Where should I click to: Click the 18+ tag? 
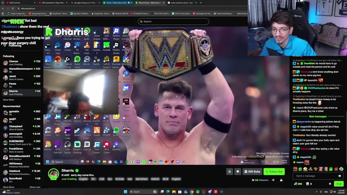point(93,179)
